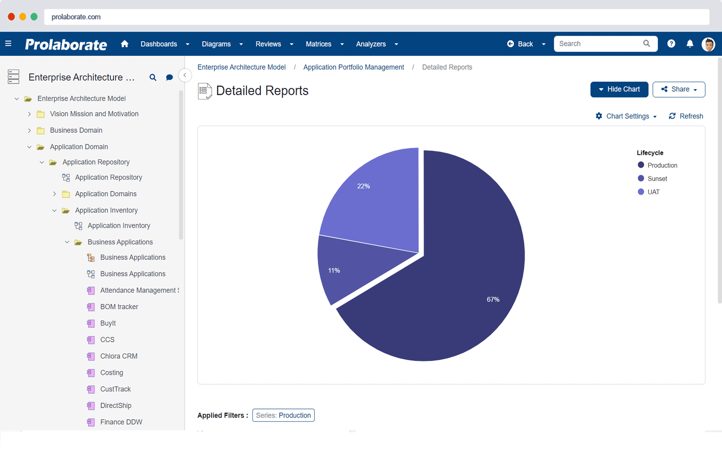This screenshot has width=722, height=449.
Task: Open user profile avatar
Action: coord(708,44)
